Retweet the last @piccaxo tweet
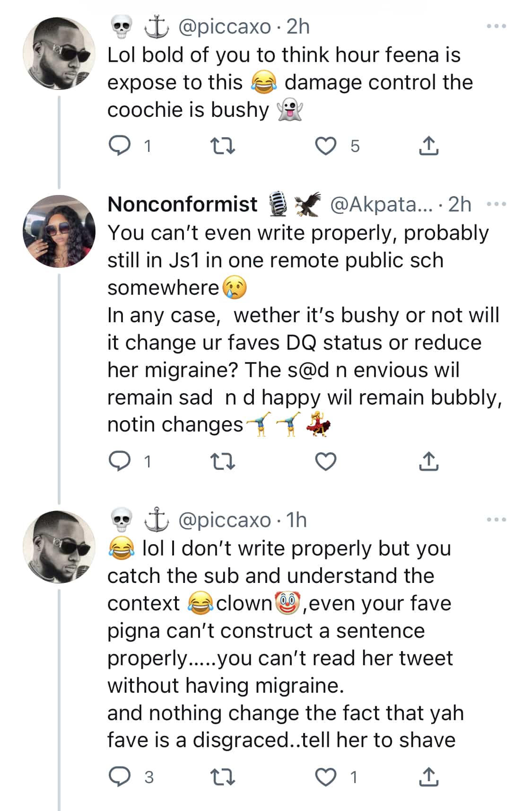532x811 pixels. pyautogui.click(x=222, y=777)
